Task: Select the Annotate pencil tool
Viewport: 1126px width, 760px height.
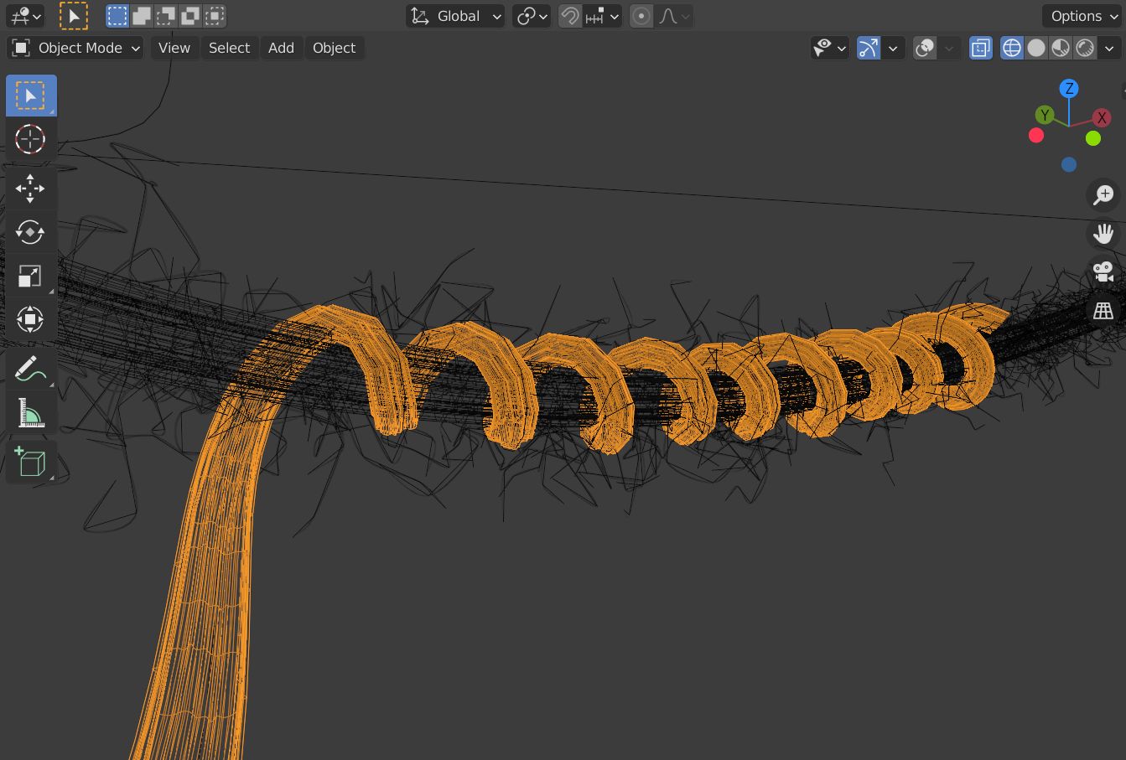Action: coord(30,369)
